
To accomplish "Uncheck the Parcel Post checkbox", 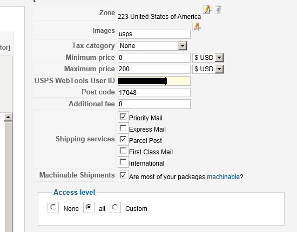I will tap(123, 139).
